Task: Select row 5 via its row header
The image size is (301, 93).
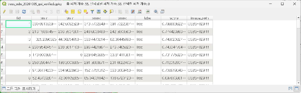Action: click(x=3, y=55)
